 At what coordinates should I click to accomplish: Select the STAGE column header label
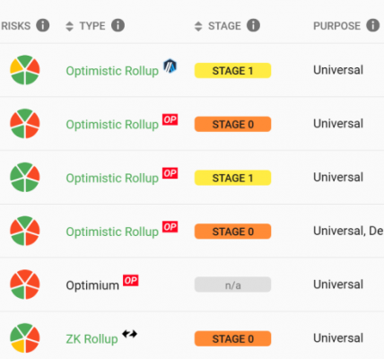coord(224,26)
